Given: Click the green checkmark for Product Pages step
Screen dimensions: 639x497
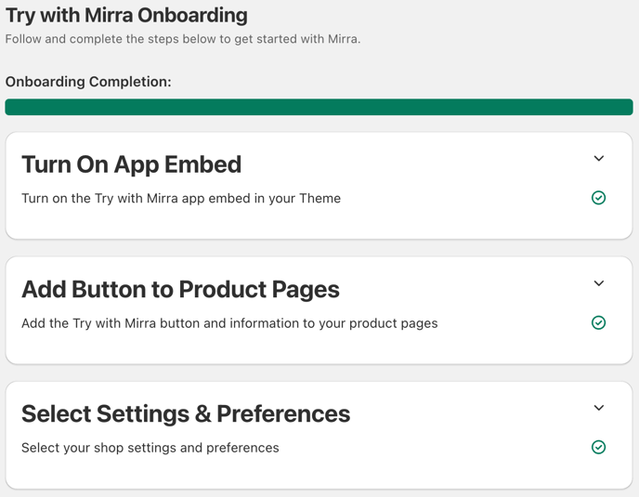Looking at the screenshot, I should (x=598, y=322).
